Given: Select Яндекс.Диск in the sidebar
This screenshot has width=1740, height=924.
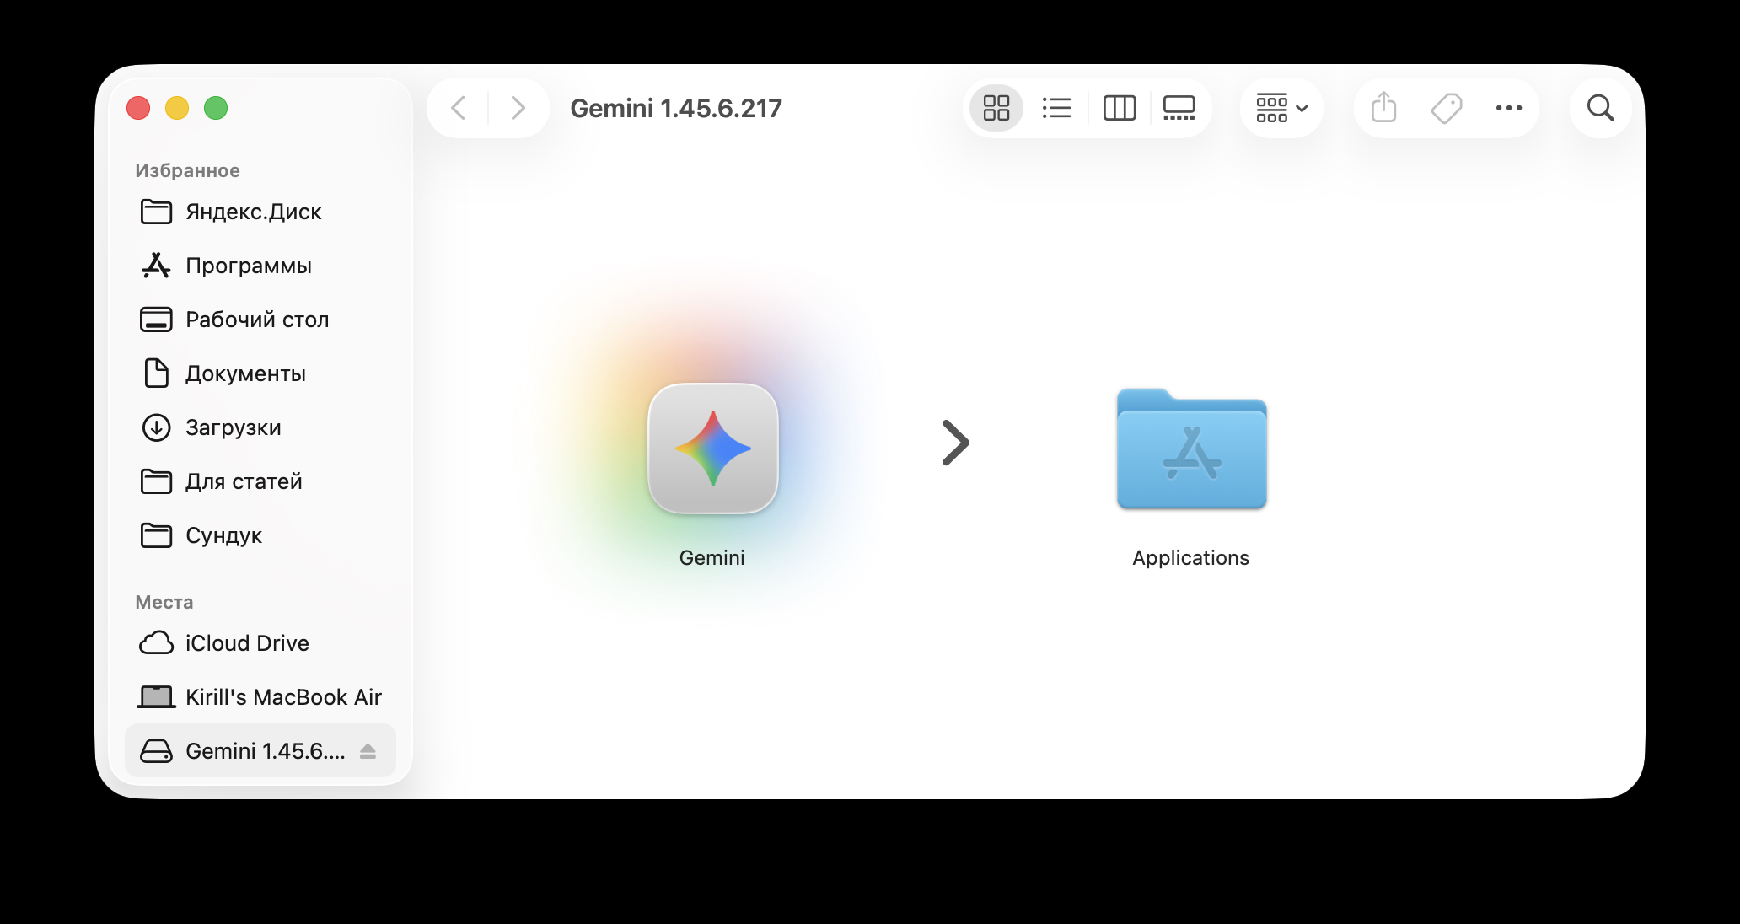Looking at the screenshot, I should (252, 212).
